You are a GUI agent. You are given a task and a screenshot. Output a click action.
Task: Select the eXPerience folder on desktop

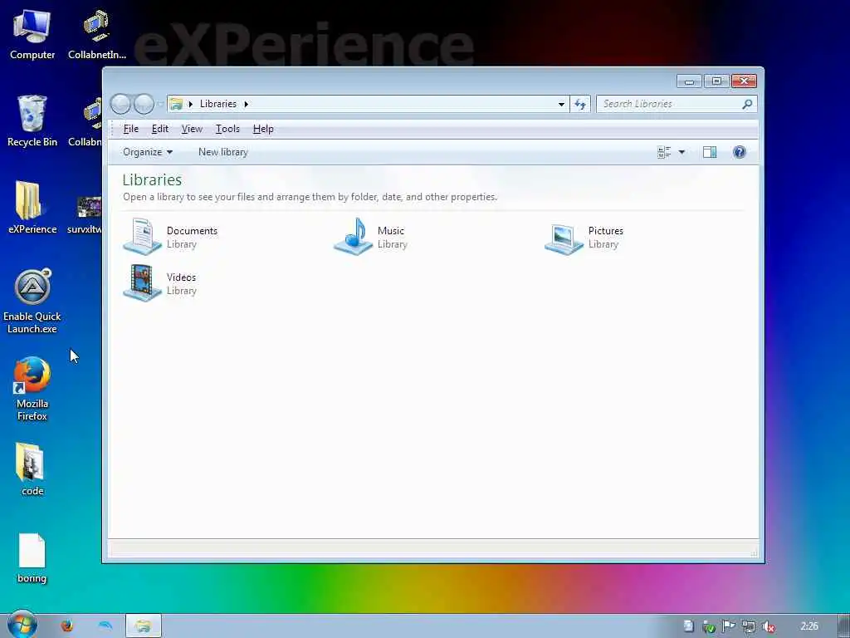tap(32, 209)
